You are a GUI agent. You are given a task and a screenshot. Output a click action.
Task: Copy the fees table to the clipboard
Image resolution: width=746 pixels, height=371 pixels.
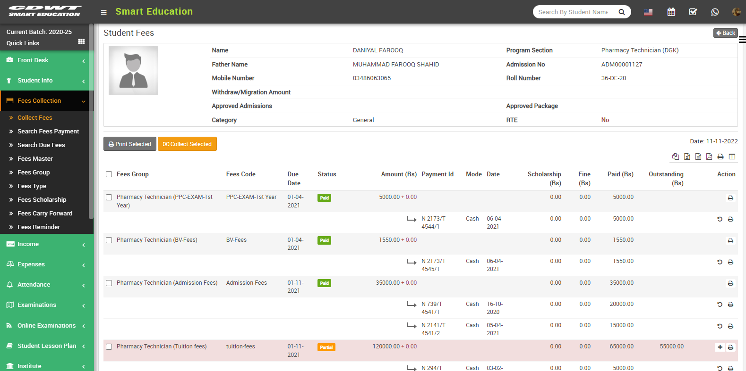click(x=676, y=157)
